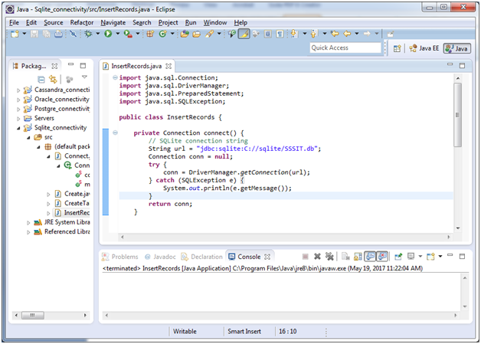Open the Debug button dropdown arrow
Image resolution: width=481 pixels, height=344 pixels.
click(x=98, y=34)
